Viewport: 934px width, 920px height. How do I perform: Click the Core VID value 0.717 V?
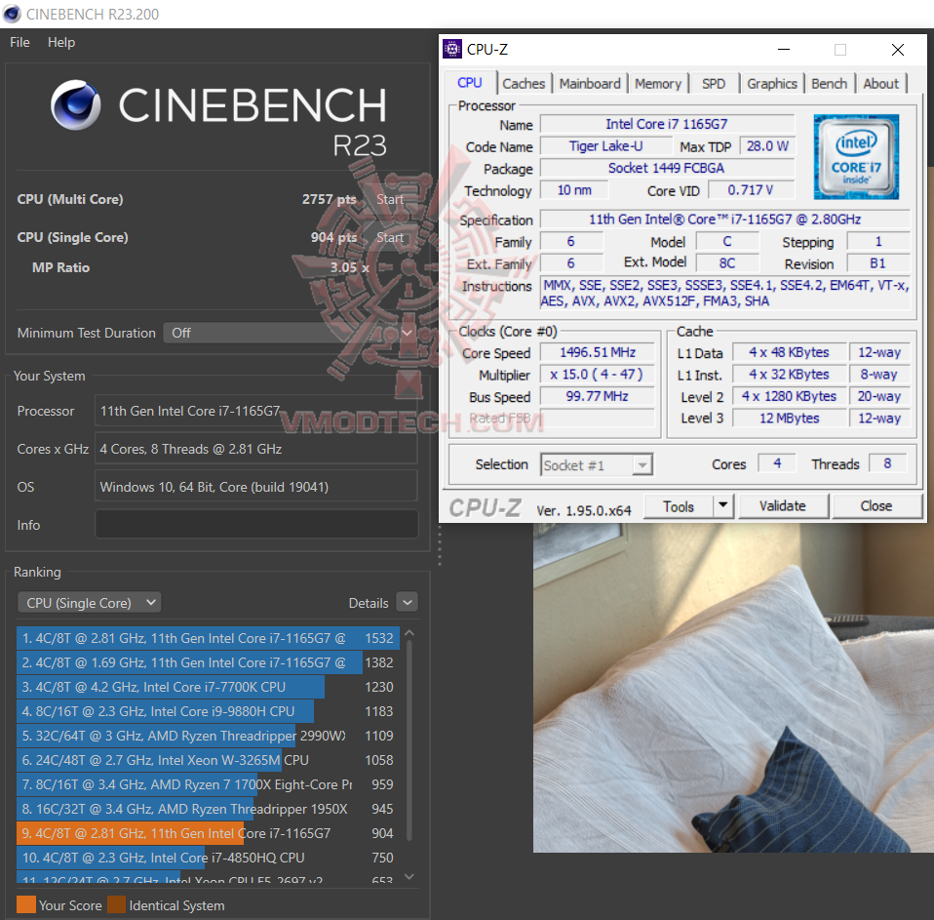tap(751, 190)
